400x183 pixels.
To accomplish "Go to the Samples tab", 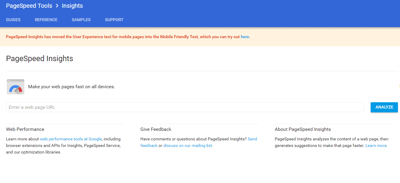I will pyautogui.click(x=81, y=20).
